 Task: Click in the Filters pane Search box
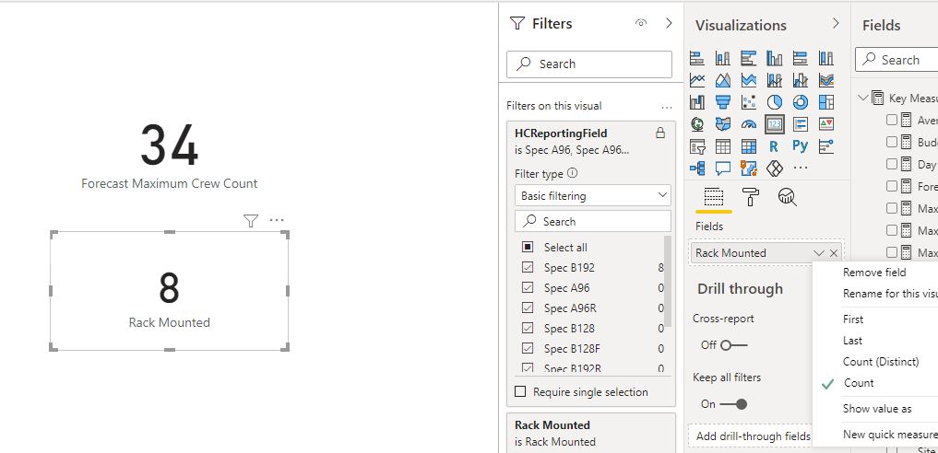pyautogui.click(x=589, y=64)
